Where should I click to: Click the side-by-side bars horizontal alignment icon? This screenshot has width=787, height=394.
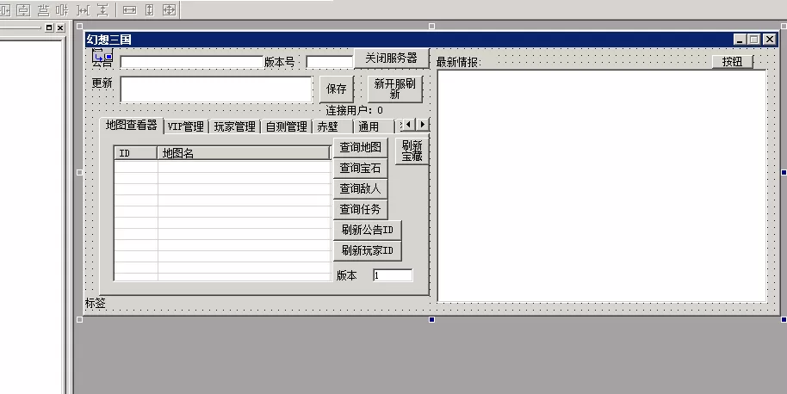(62, 9)
